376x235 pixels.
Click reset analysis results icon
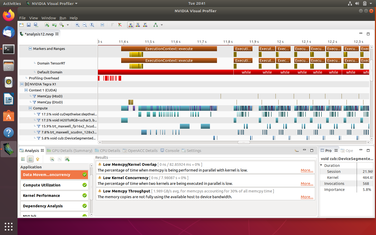(52, 159)
